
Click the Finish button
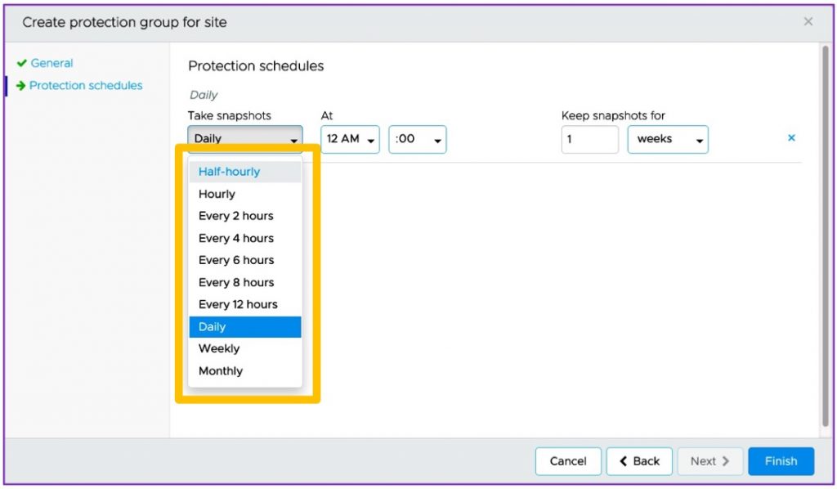pos(781,461)
